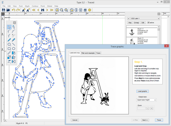Open the Help menu
The width and height of the screenshot is (171, 126).
(56, 6)
